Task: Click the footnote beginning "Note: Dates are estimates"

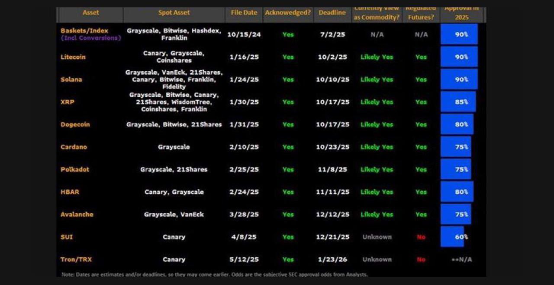Action: pyautogui.click(x=215, y=274)
